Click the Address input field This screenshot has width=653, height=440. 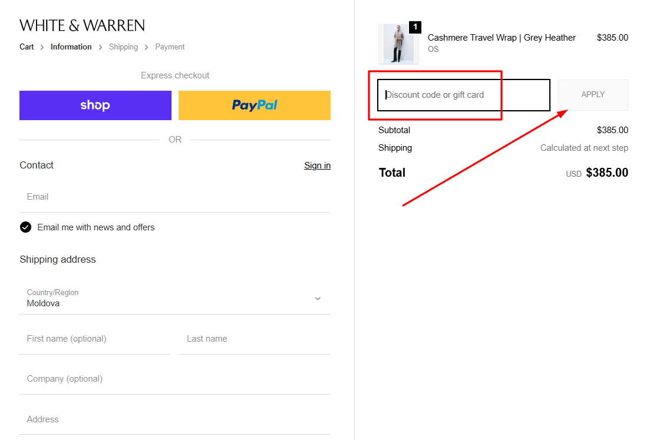175,419
